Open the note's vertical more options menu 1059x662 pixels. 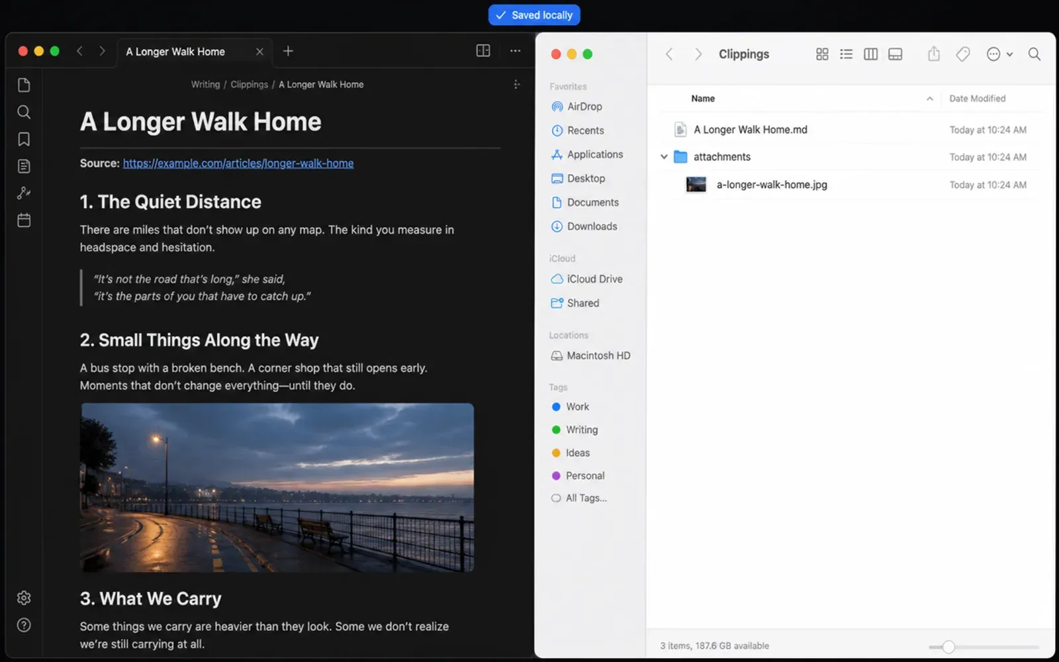[x=516, y=84]
